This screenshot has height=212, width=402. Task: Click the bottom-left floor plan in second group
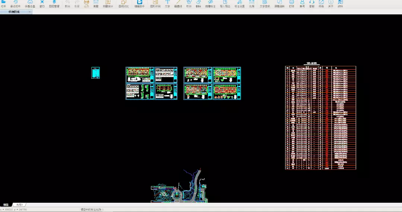pyautogui.click(x=198, y=91)
